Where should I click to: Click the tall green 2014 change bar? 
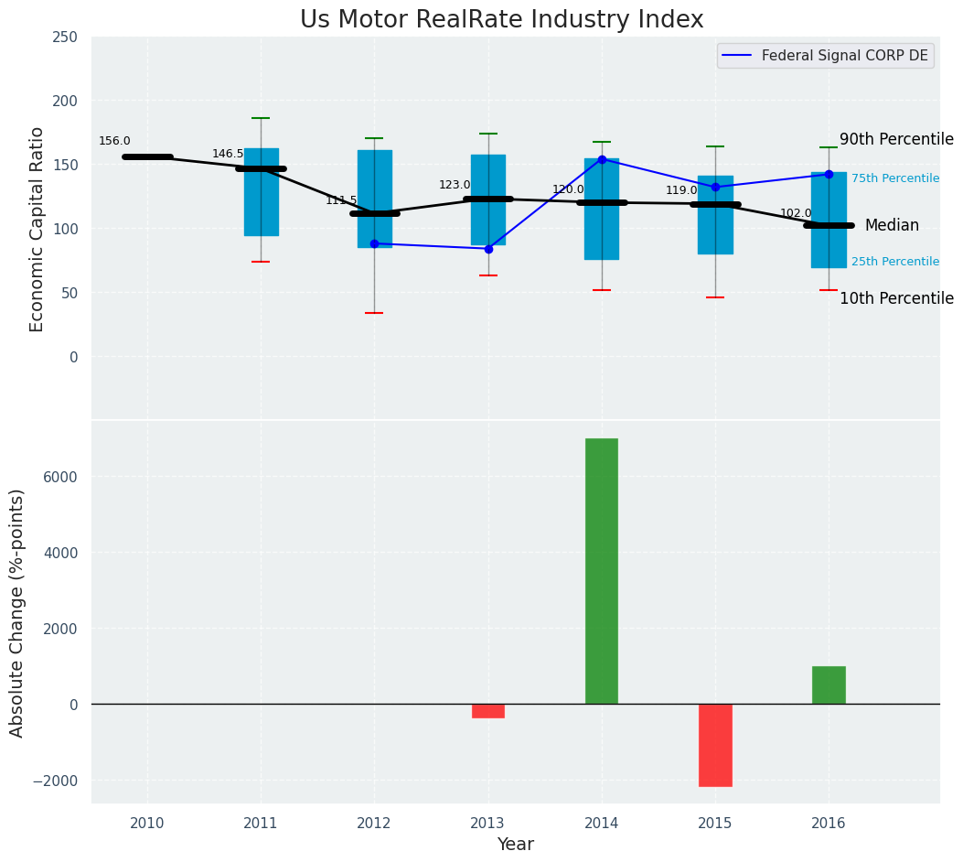click(x=602, y=571)
